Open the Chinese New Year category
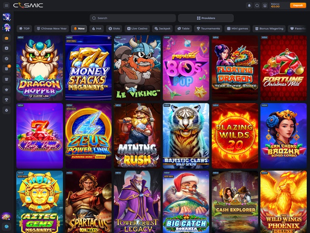The image size is (310, 233). pyautogui.click(x=52, y=28)
